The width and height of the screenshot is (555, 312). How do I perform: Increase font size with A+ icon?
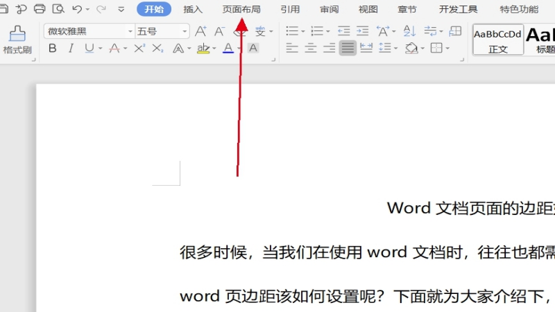pyautogui.click(x=200, y=31)
